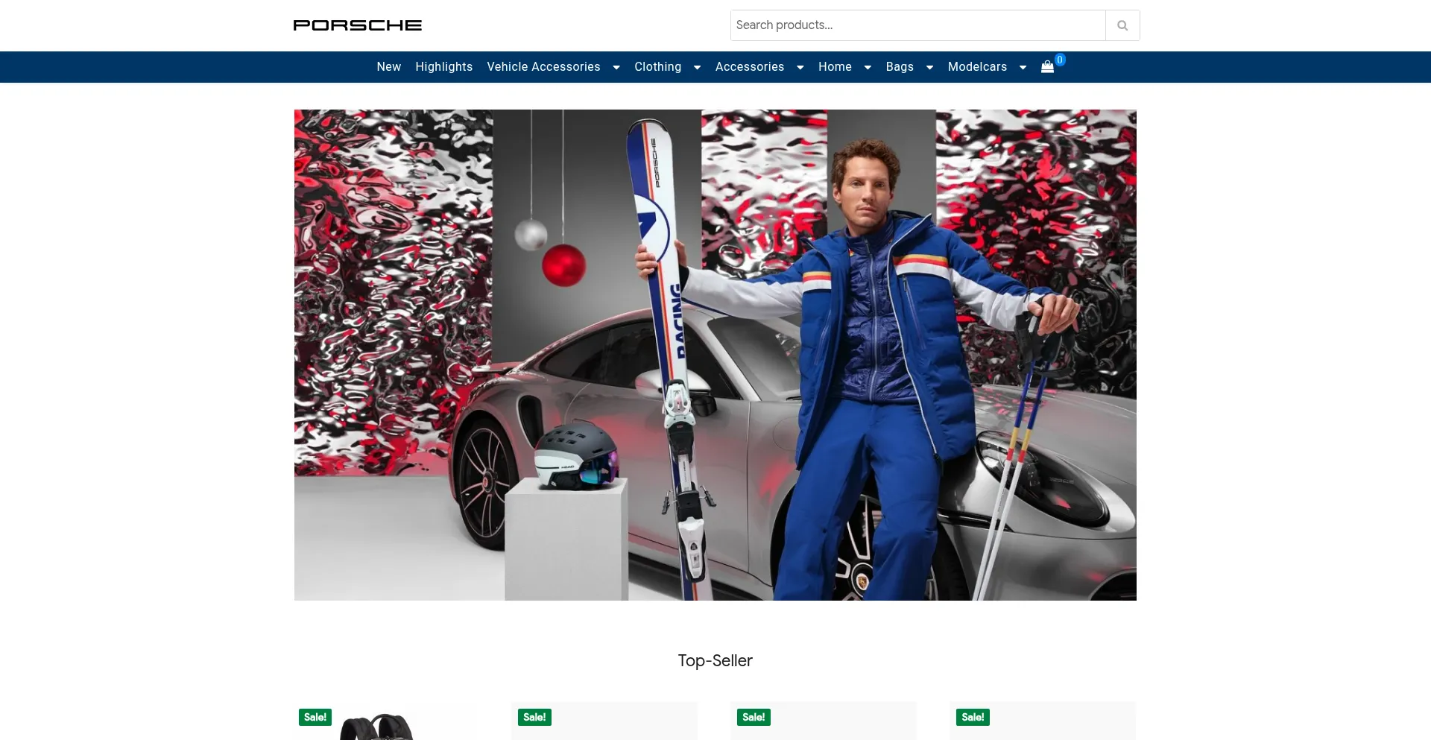Expand the Clothing dropdown arrow
Image resolution: width=1431 pixels, height=740 pixels.
pyautogui.click(x=698, y=68)
